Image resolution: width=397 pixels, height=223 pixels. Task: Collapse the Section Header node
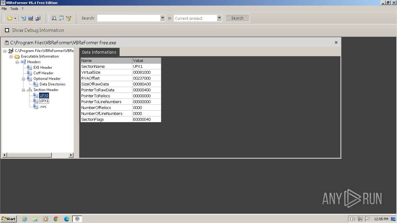tap(23, 90)
